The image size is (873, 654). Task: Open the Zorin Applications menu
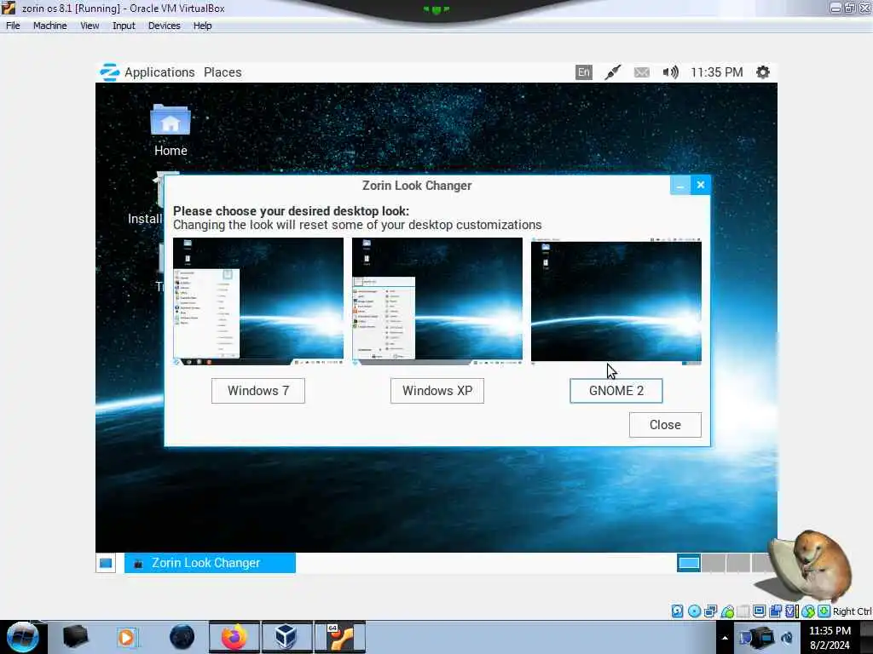[x=159, y=72]
